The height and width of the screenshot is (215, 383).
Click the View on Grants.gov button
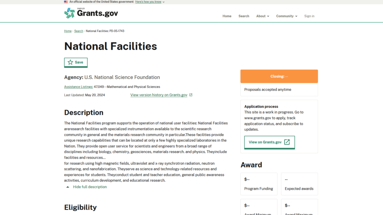tap(269, 142)
